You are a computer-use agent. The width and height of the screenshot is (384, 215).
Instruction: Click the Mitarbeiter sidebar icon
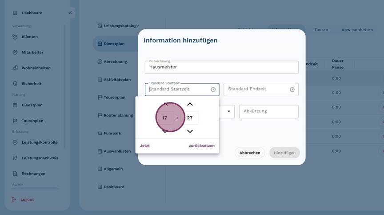(15, 52)
